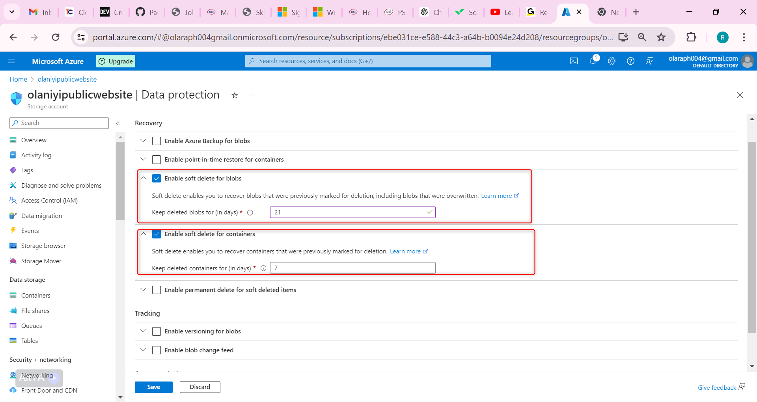Bookmark this page with star icon
Image resolution: width=757 pixels, height=402 pixels.
click(661, 37)
